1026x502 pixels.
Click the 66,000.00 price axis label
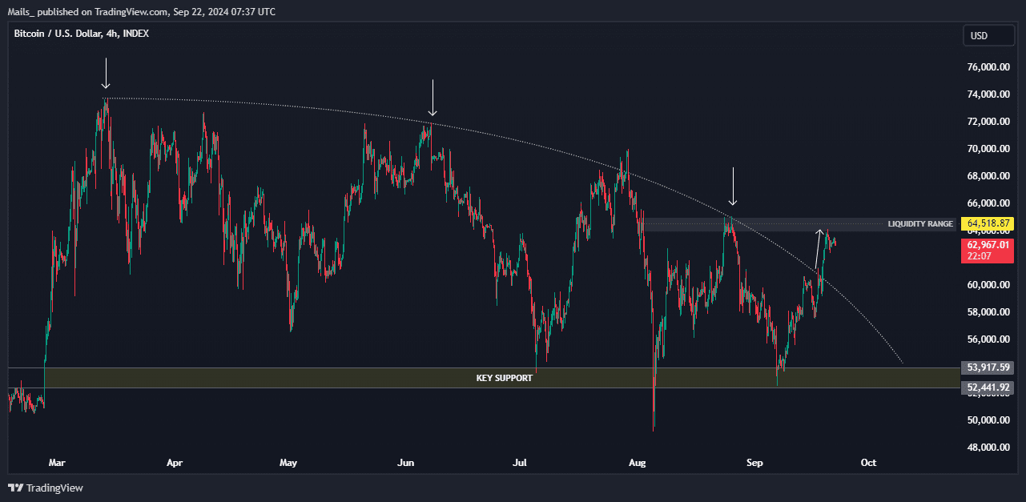coord(990,203)
